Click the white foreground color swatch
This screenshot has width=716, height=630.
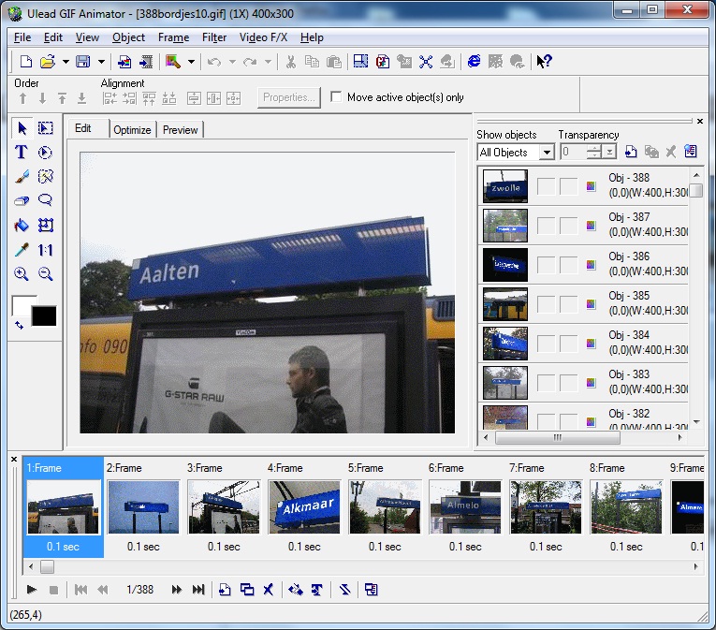pyautogui.click(x=21, y=304)
